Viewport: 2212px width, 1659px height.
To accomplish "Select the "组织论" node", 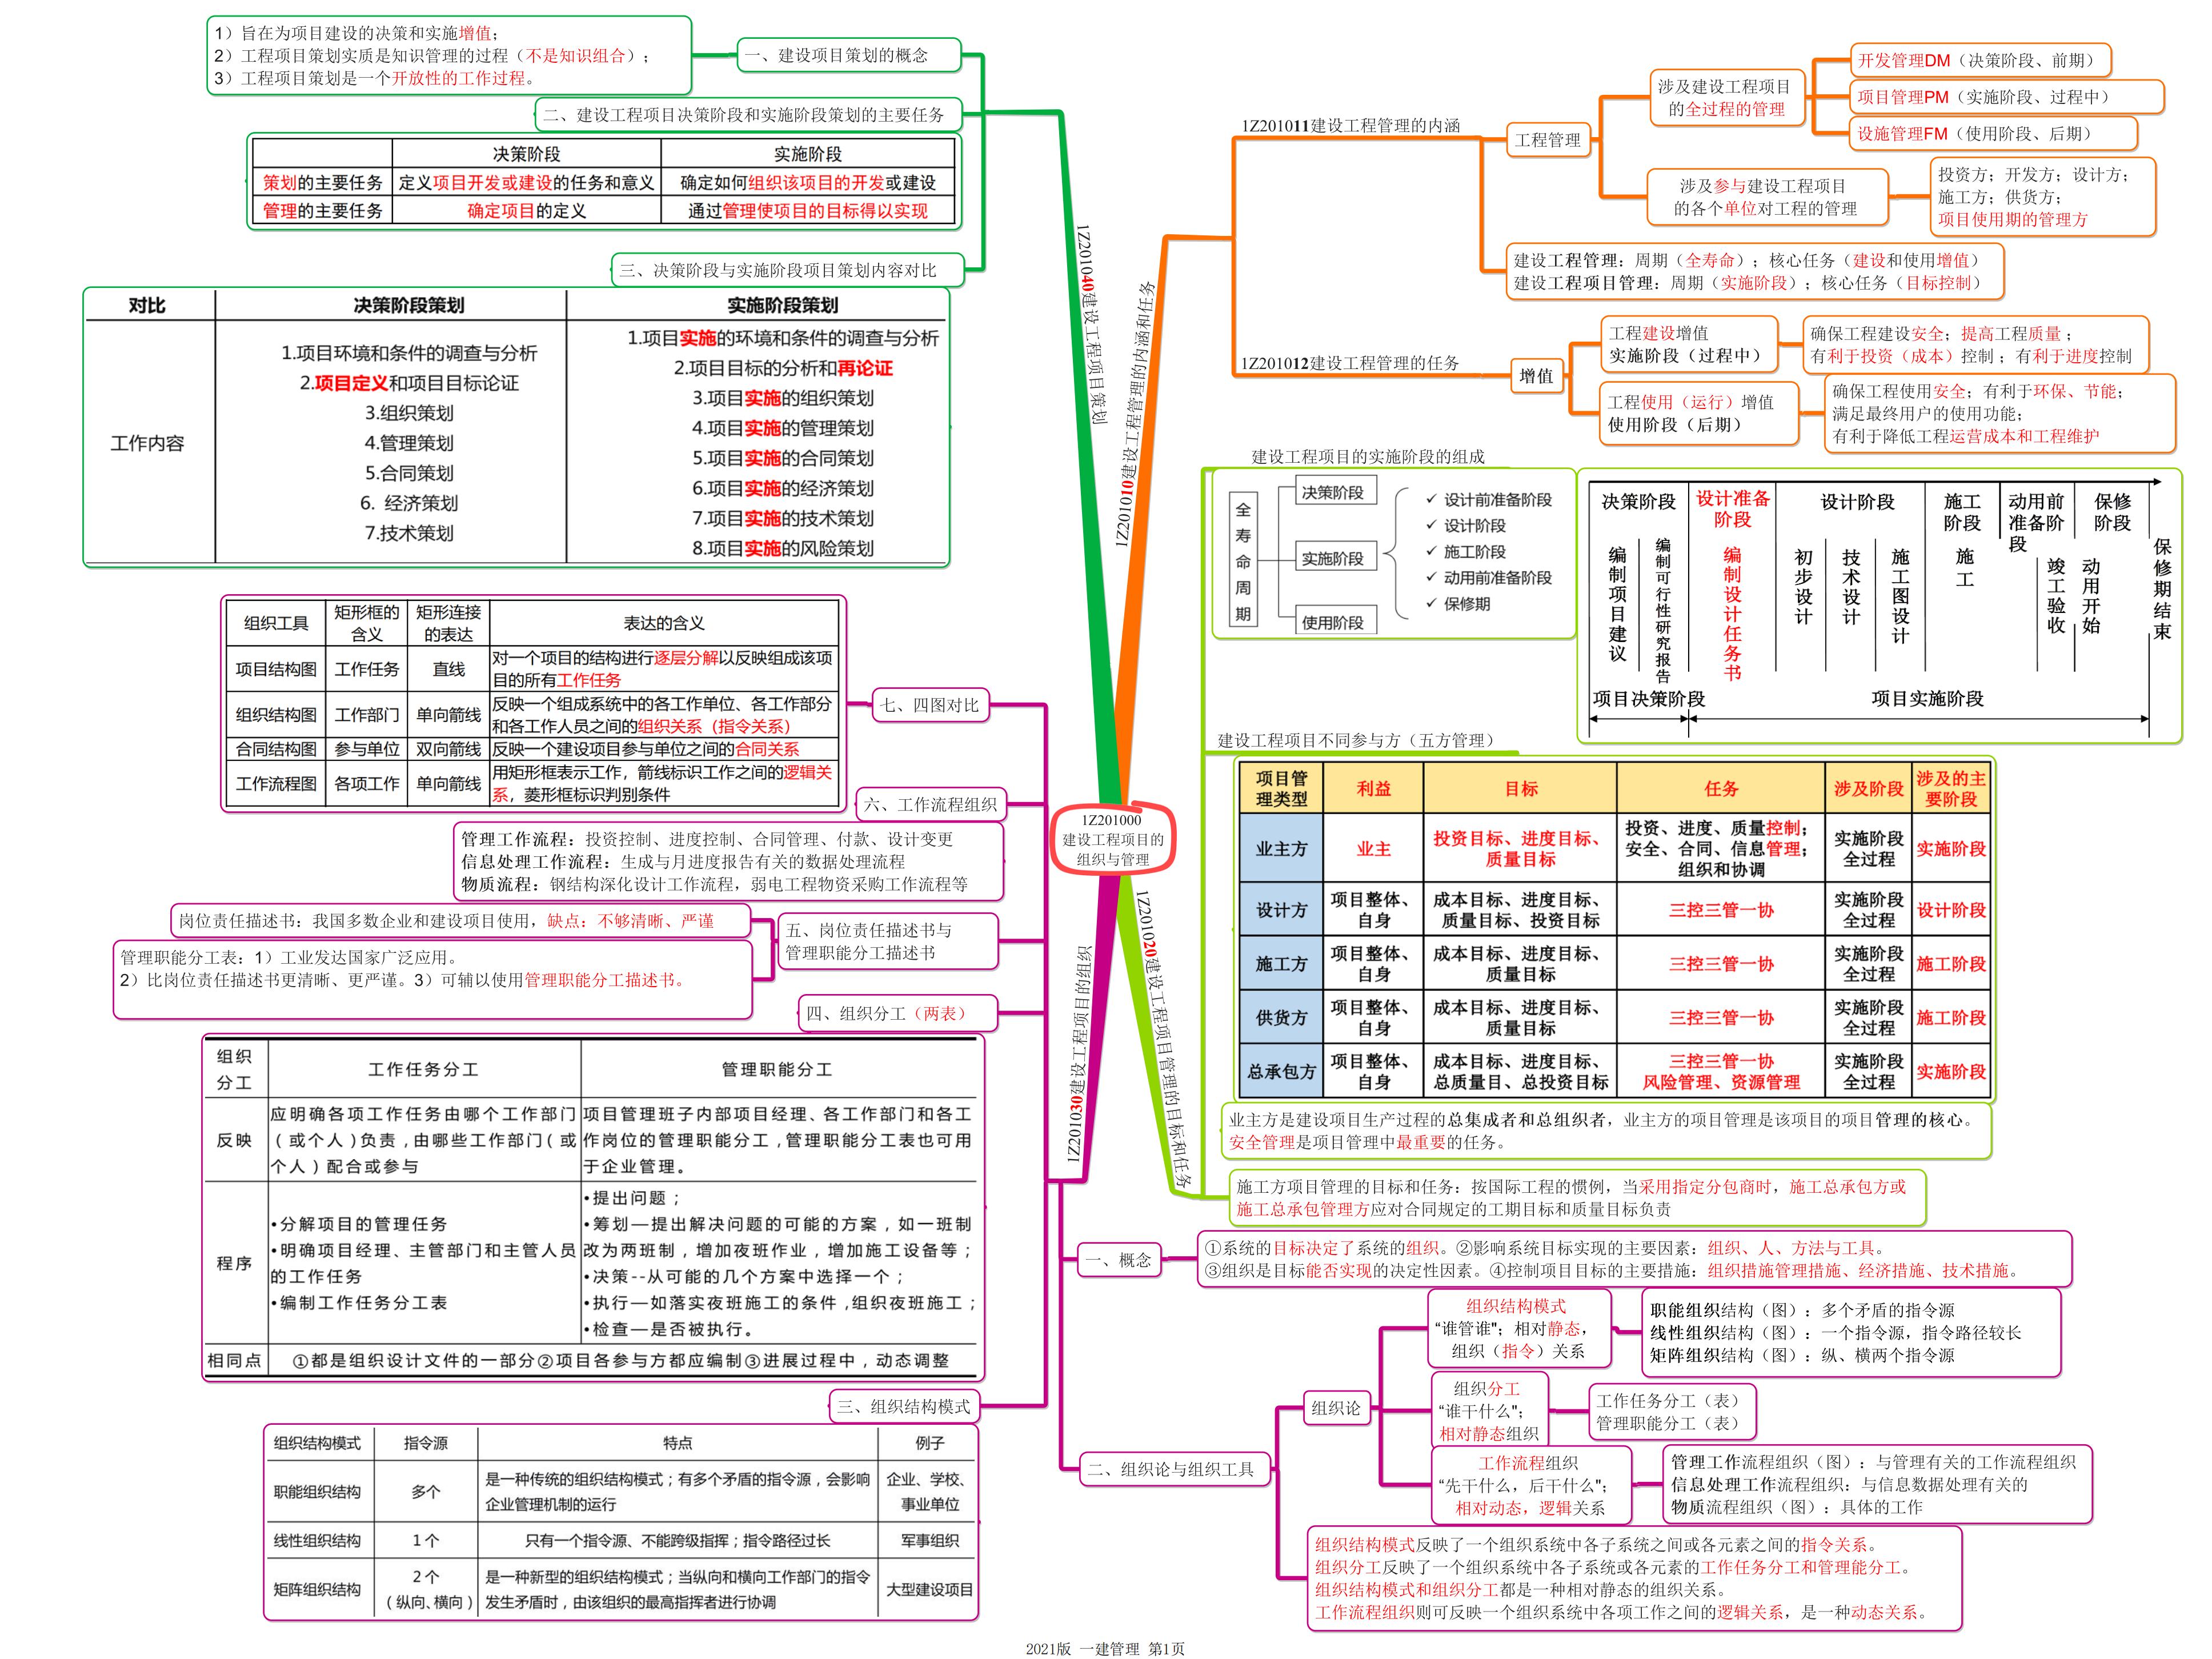I will click(x=1336, y=1407).
